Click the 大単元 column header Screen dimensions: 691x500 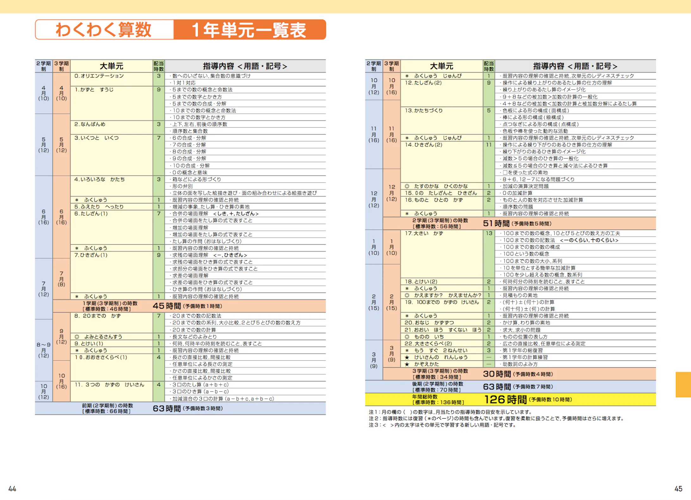(x=111, y=66)
